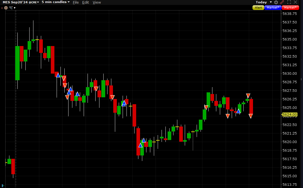Screen dimensions: 303x188
Task: Open the chart settings gear
Action: (276, 2)
